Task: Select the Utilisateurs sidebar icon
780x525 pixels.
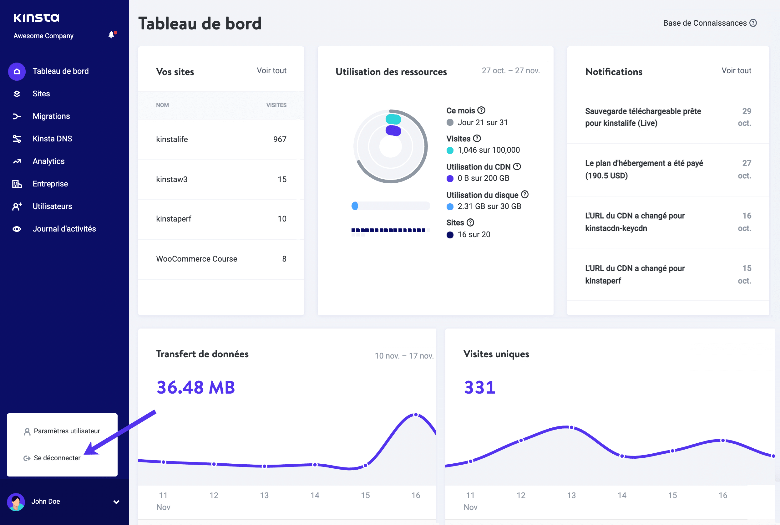Action: click(x=17, y=206)
